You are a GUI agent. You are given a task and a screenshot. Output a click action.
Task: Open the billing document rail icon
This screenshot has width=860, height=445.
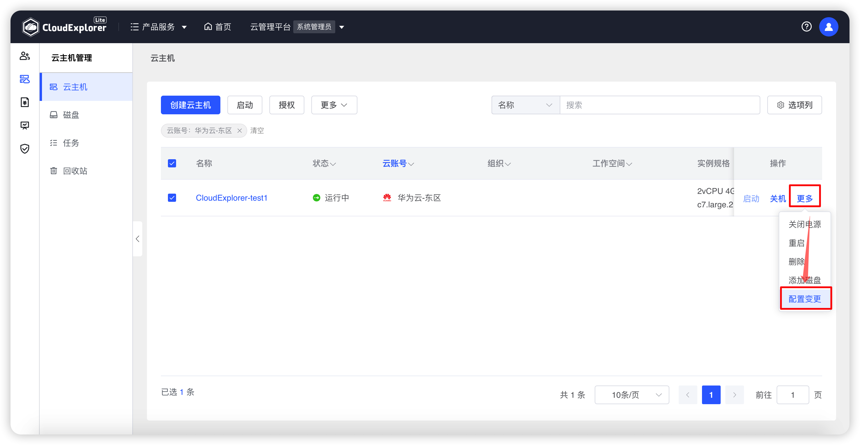pos(25,102)
